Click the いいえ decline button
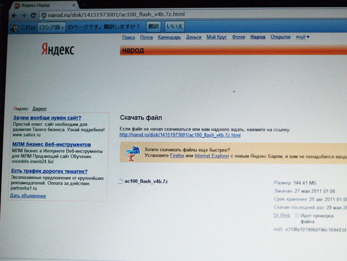Screen dimensions: 347x261 click(174, 26)
